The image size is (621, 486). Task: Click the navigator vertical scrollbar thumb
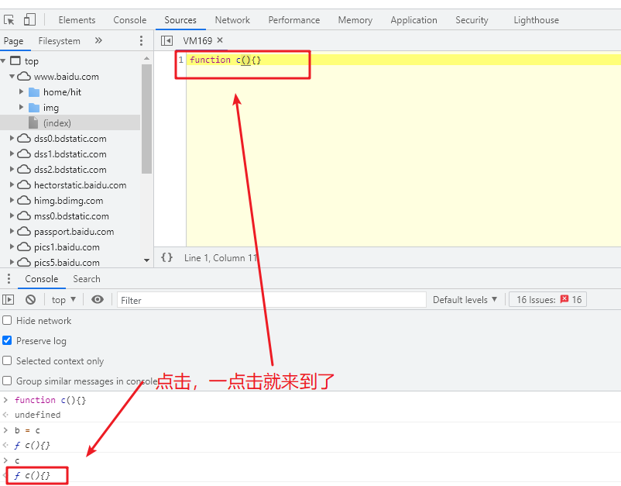[x=146, y=119]
